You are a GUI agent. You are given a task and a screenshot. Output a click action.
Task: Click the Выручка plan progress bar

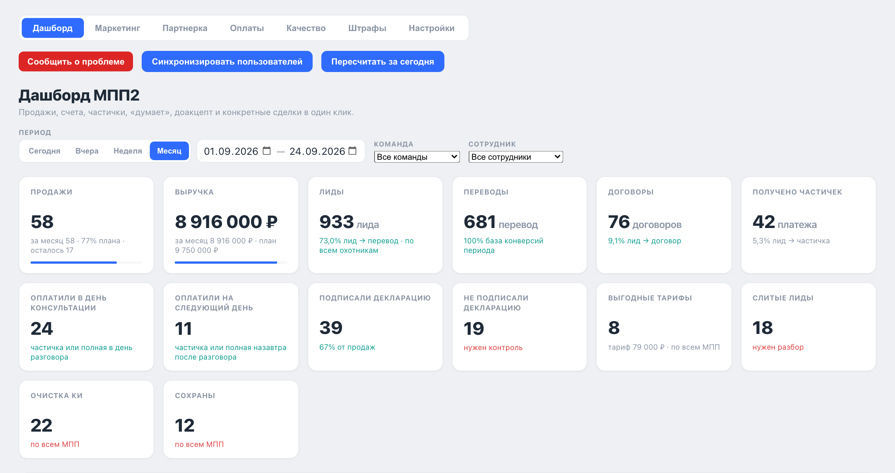click(x=231, y=262)
